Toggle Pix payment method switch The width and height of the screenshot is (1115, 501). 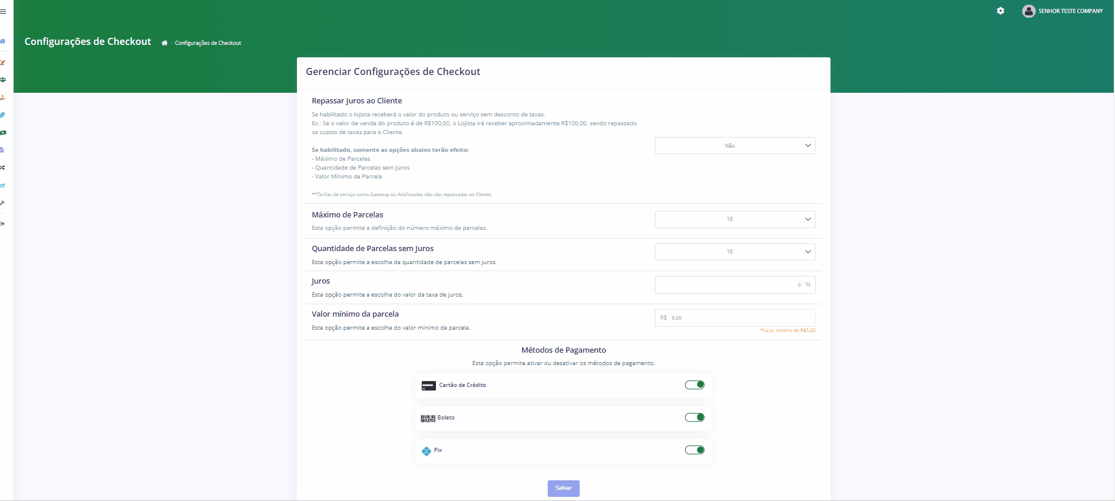coord(694,450)
